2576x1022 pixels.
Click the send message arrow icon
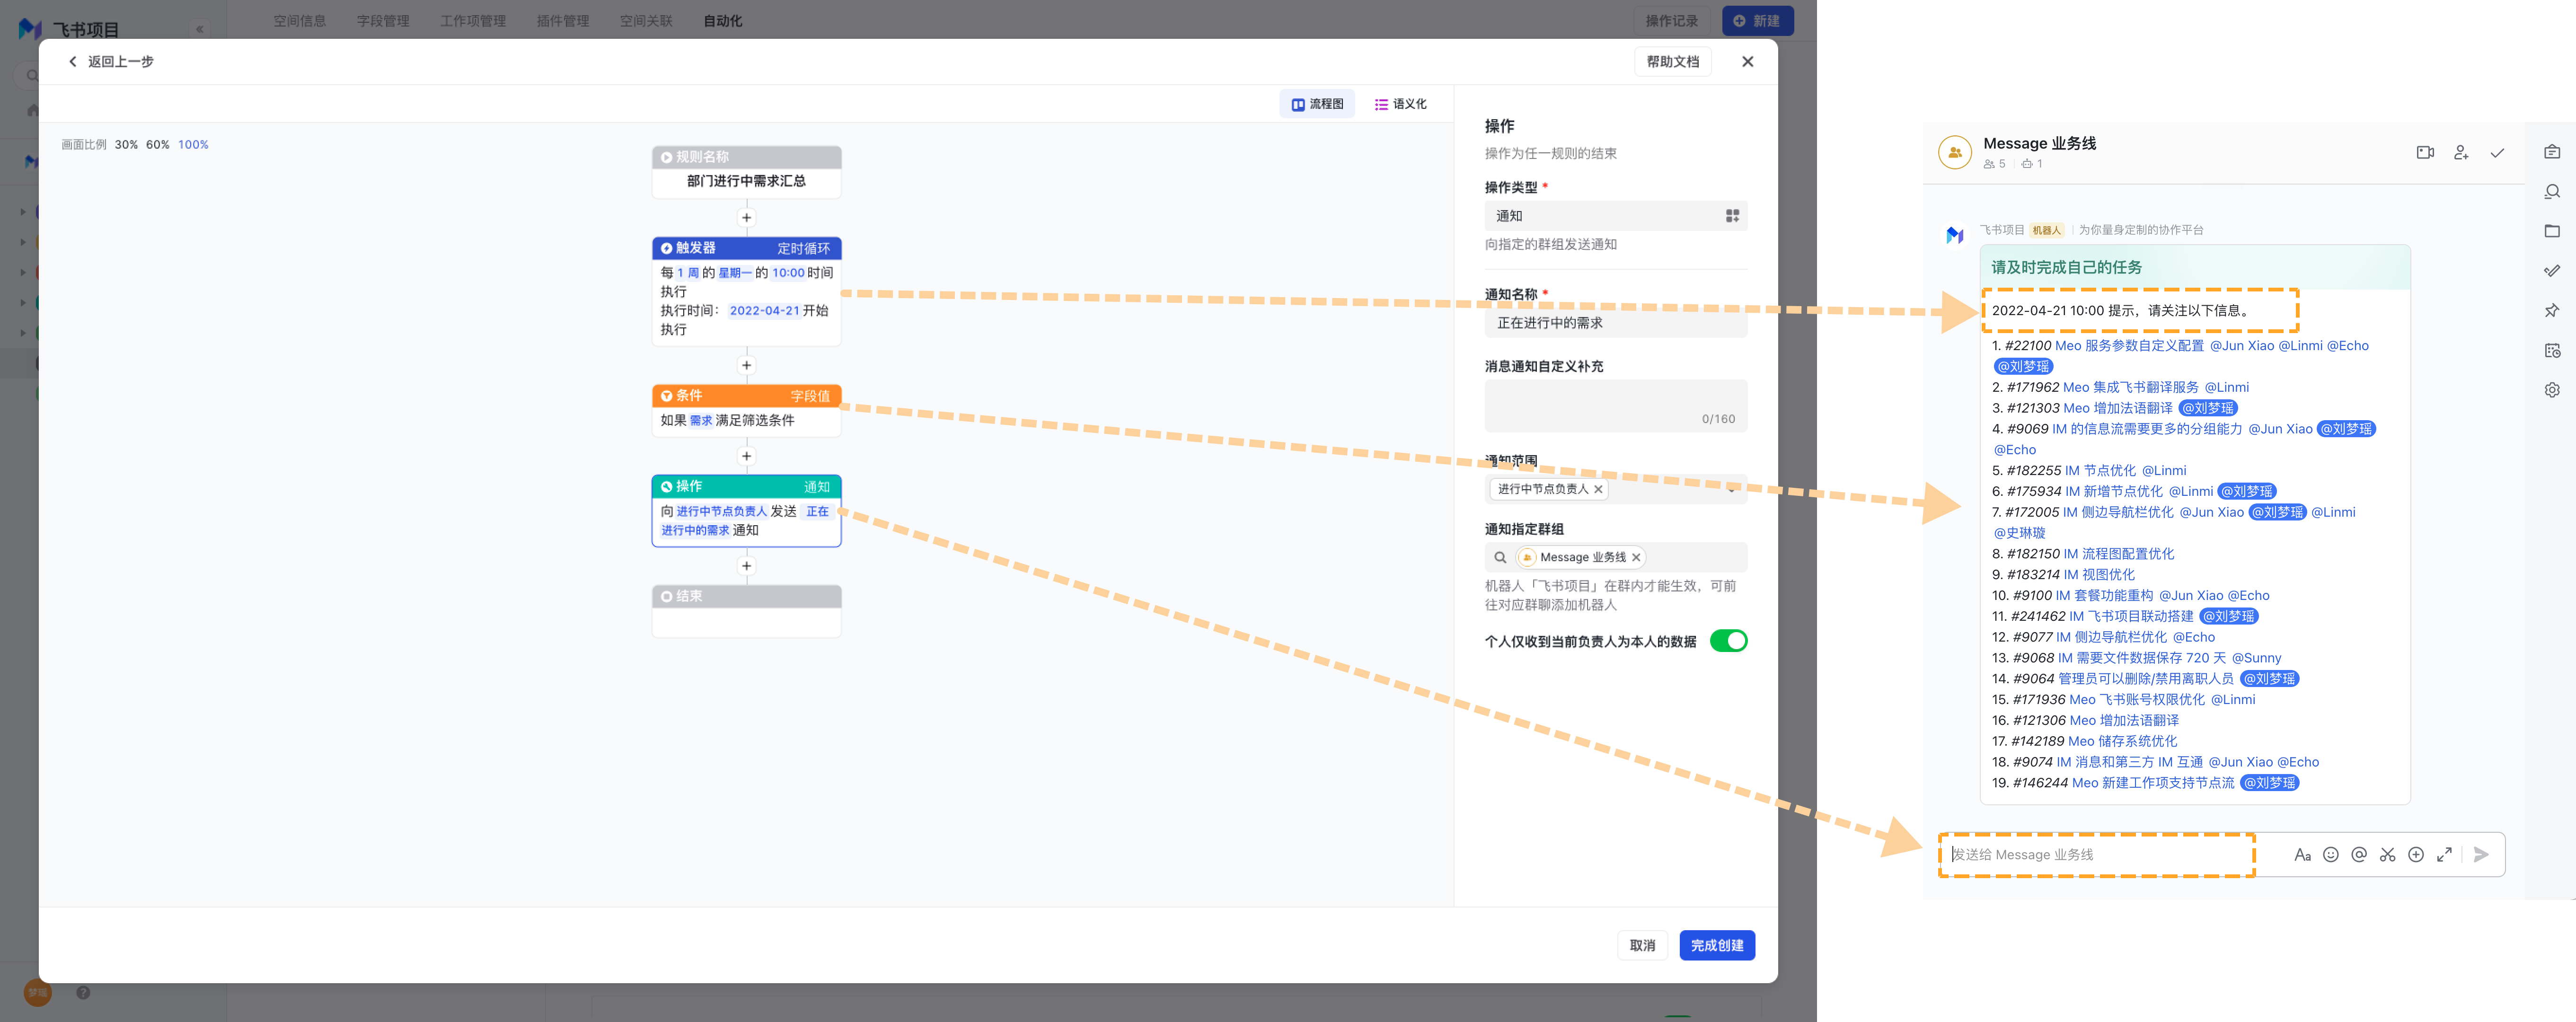(2481, 855)
